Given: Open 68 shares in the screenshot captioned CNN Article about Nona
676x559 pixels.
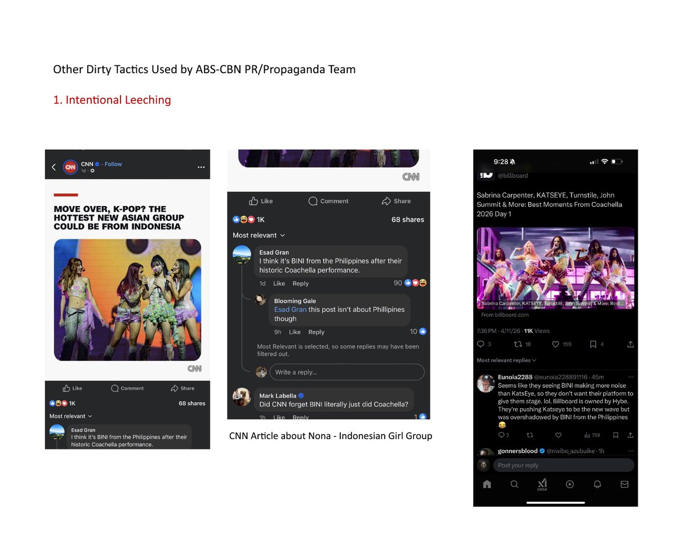Looking at the screenshot, I should pos(408,220).
